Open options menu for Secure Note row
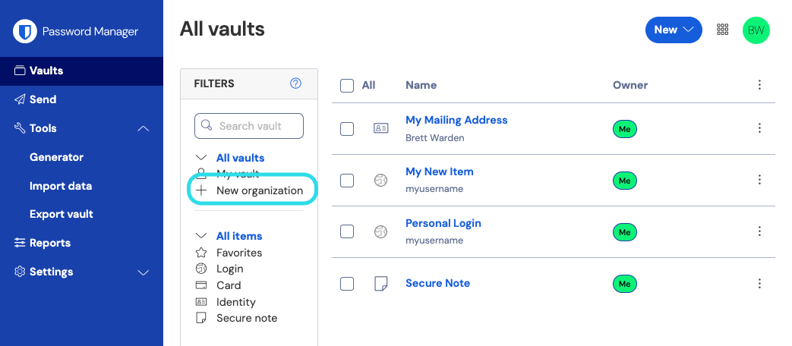The image size is (792, 346). [x=759, y=284]
